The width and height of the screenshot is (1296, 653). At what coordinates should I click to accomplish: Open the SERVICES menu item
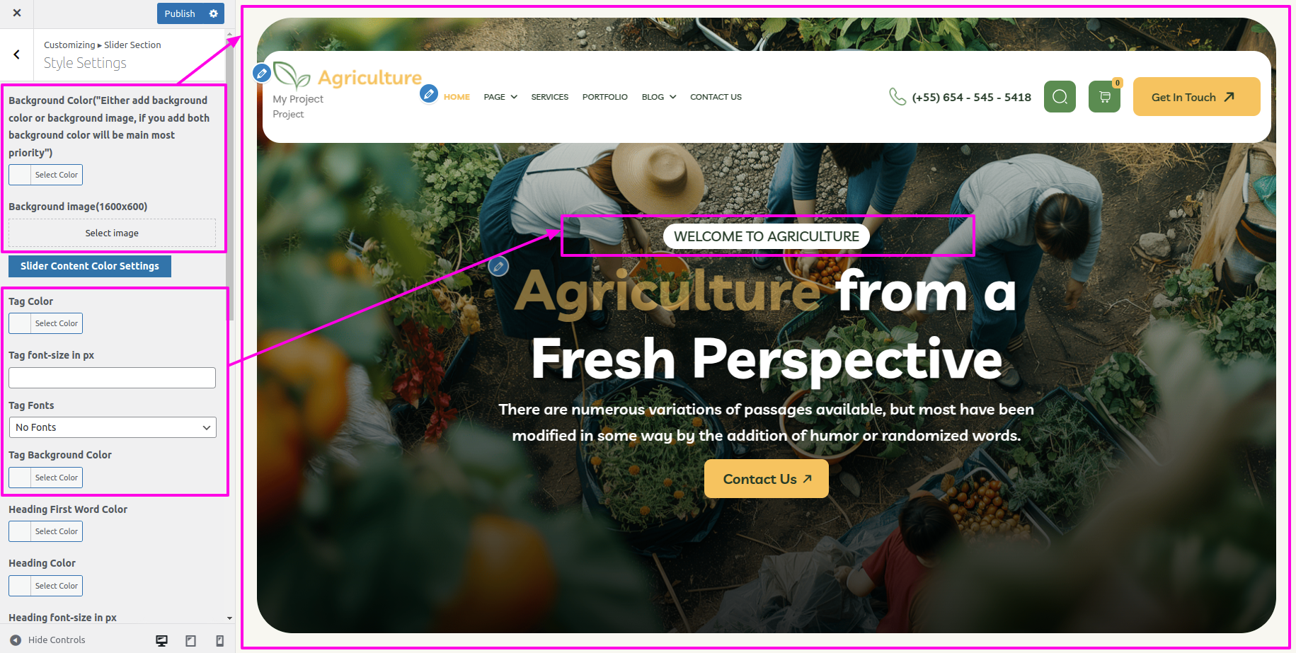(x=550, y=97)
